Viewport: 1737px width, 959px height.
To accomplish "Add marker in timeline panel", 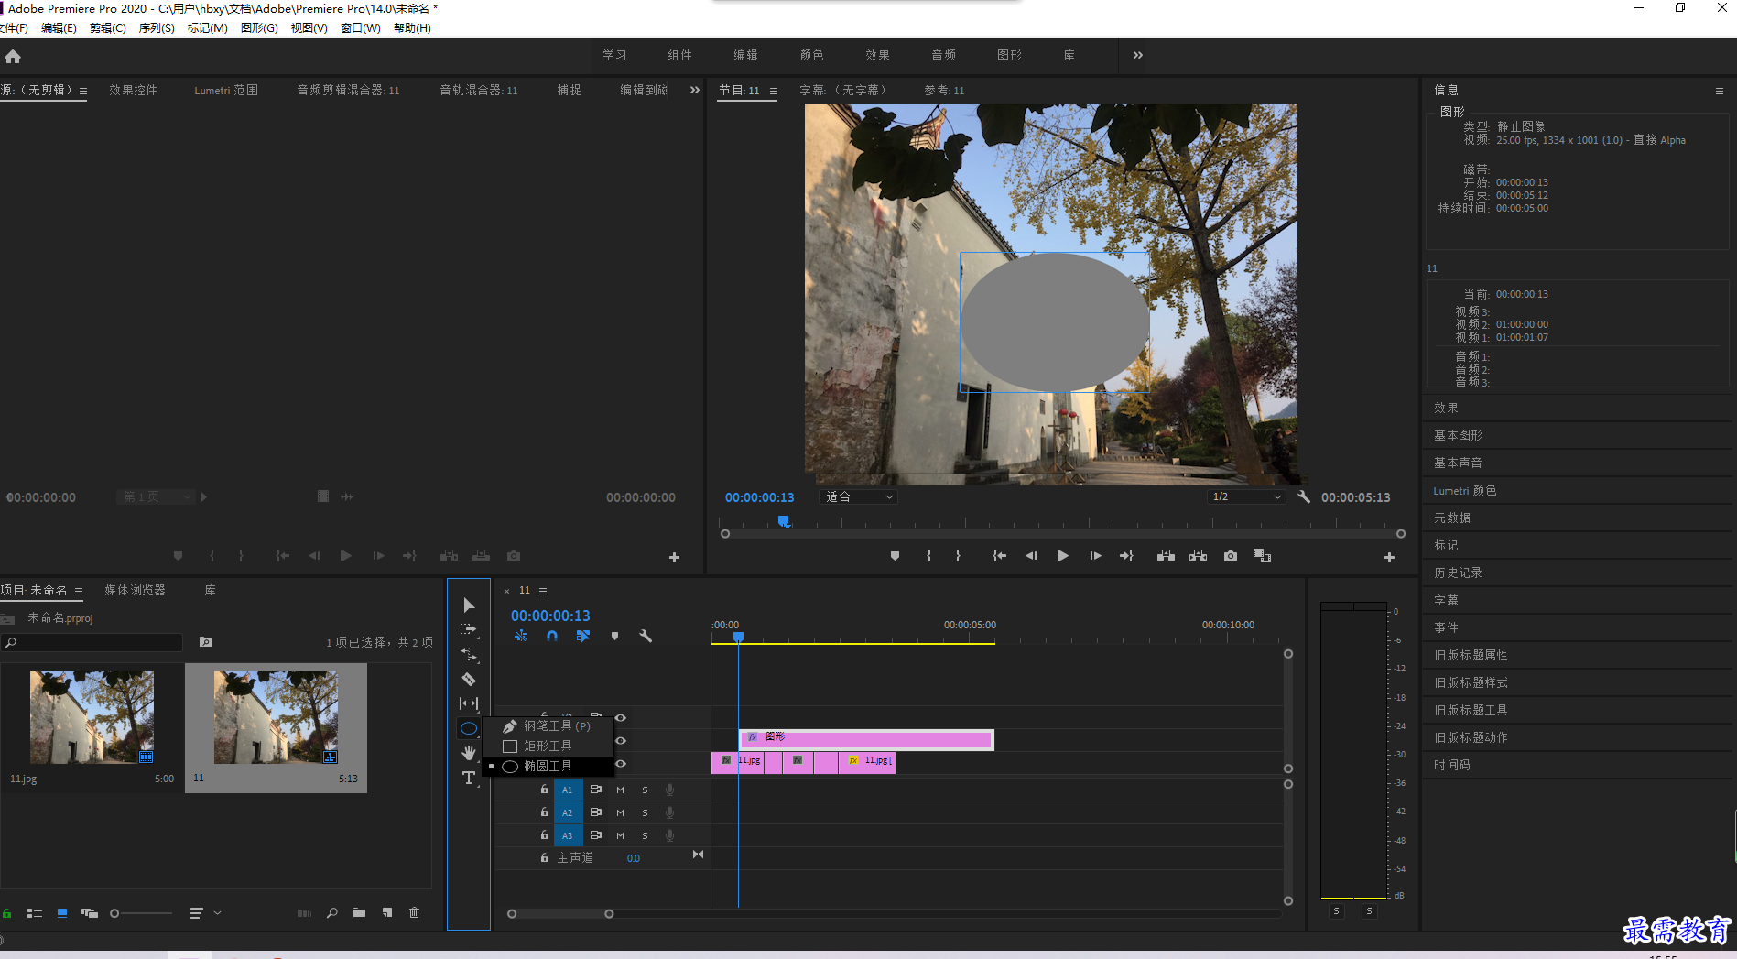I will (614, 636).
